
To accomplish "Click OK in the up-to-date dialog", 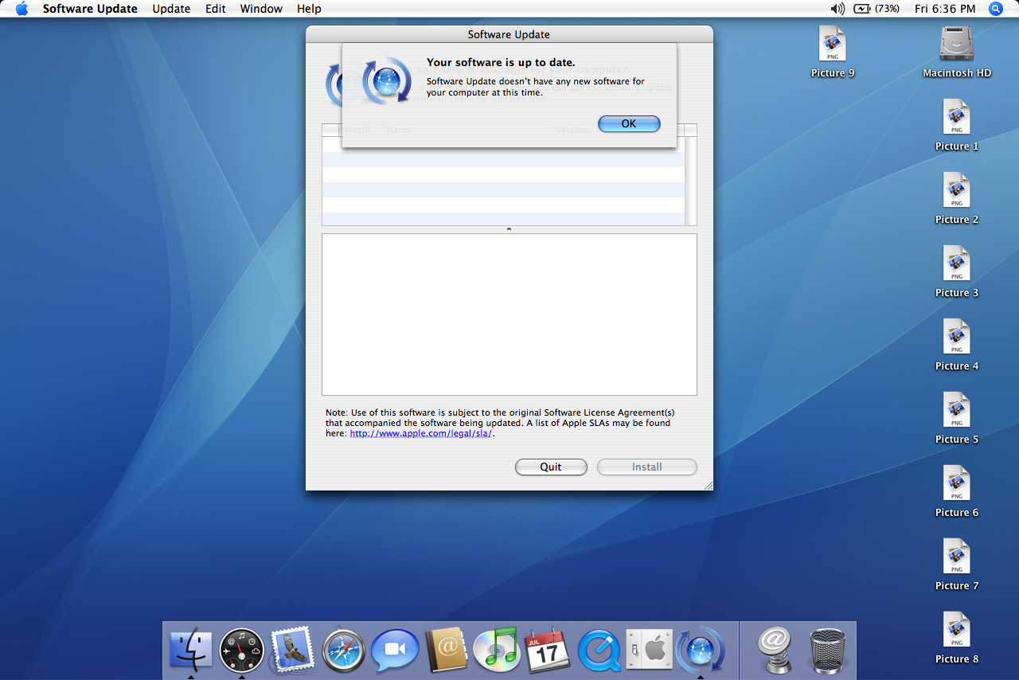I will point(629,123).
